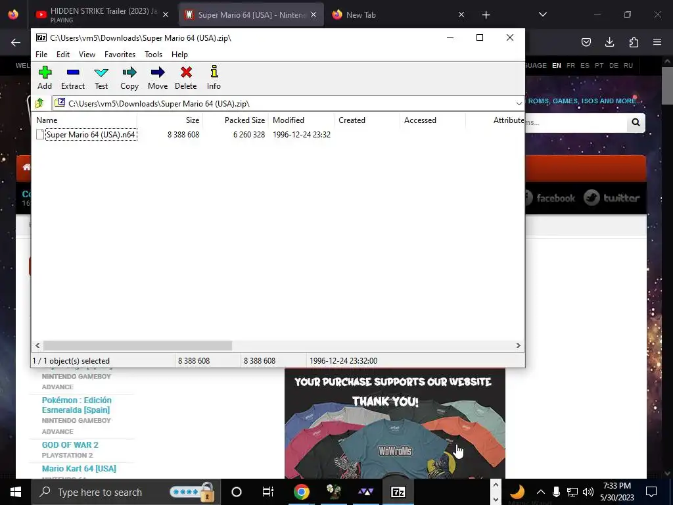This screenshot has width=673, height=505.
Task: Open the Windows Start menu
Action: click(x=16, y=492)
